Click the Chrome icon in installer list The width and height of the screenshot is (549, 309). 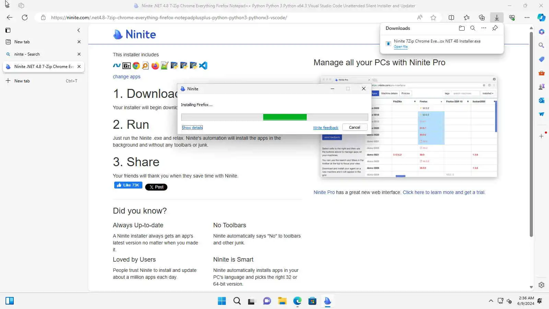pyautogui.click(x=136, y=66)
